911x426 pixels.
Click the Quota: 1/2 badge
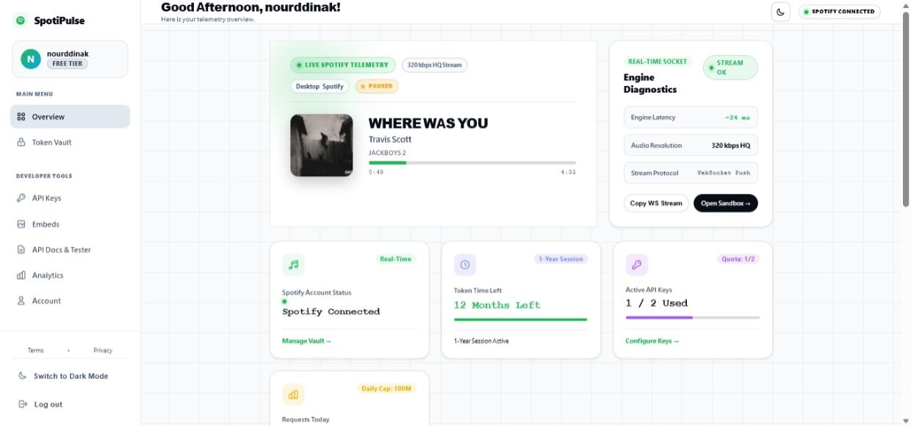click(x=738, y=259)
